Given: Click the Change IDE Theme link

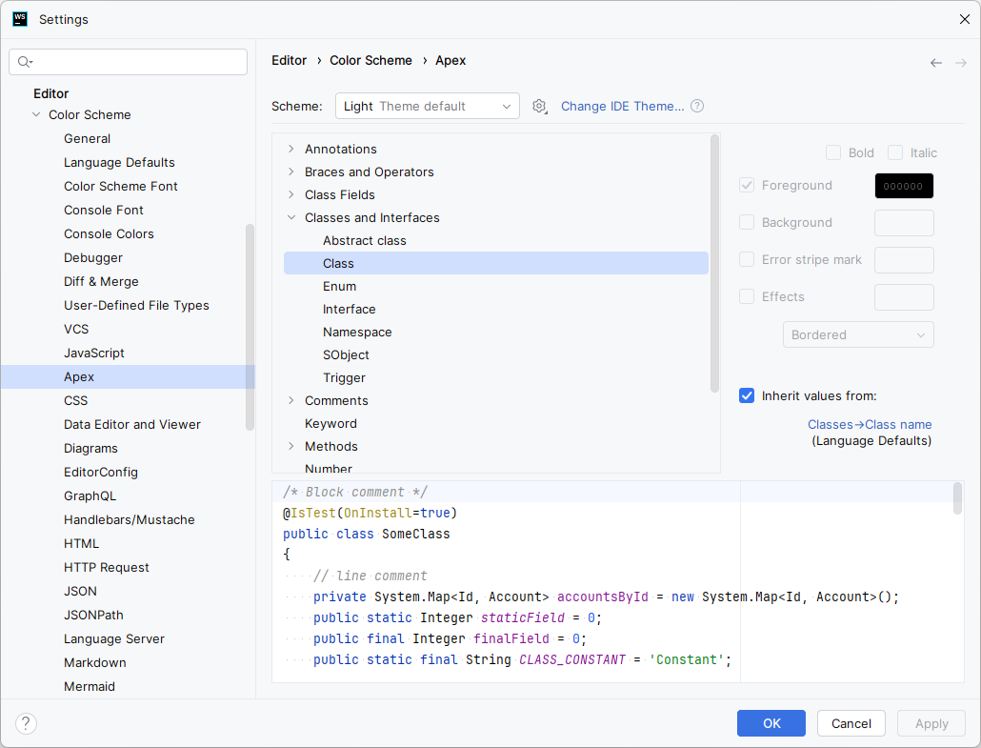Looking at the screenshot, I should (622, 106).
